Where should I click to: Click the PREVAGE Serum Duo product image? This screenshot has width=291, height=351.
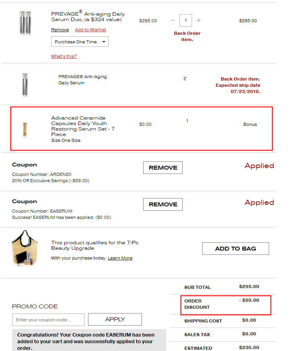pos(25,23)
